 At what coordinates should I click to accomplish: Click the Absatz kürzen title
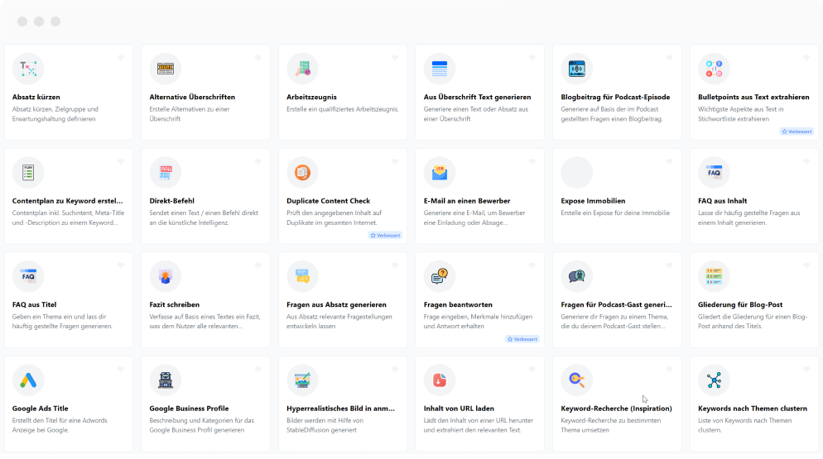36,97
